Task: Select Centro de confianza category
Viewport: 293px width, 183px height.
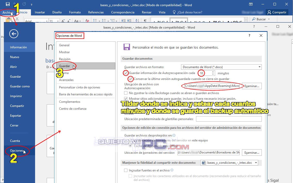Action: pos(86,108)
